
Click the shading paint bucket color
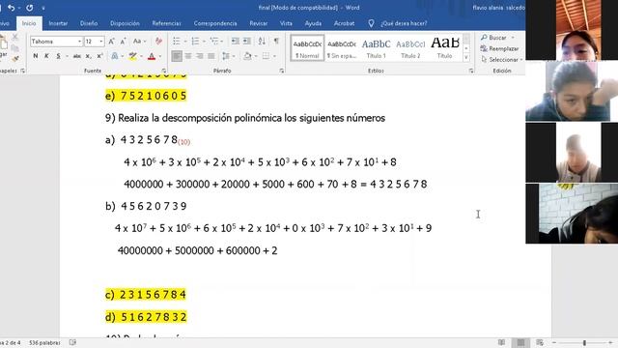click(x=247, y=56)
